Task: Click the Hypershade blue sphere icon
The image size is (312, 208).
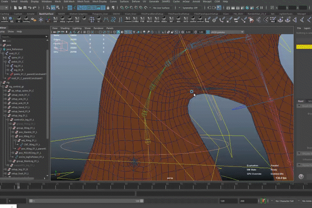Action: click(247, 8)
